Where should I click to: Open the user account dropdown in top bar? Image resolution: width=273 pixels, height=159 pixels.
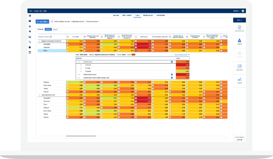point(237,11)
